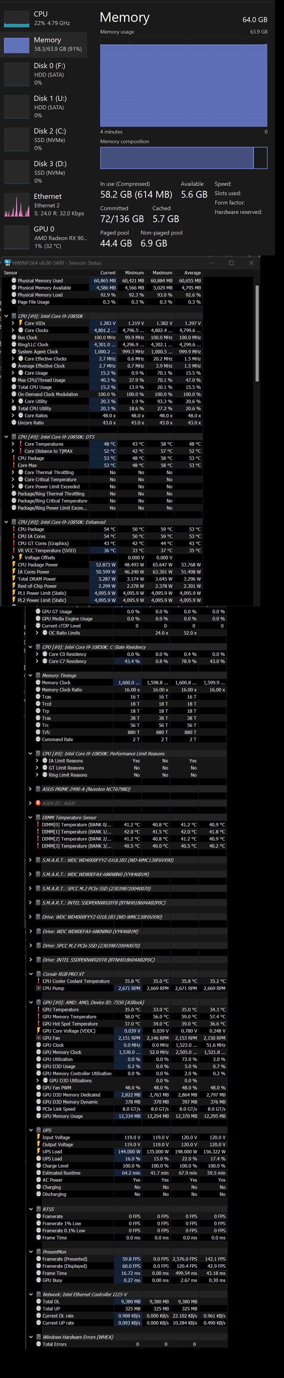Viewport: 284px width, 1378px height.
Task: Click the thermometer icon beside Core Temperatures
Action: click(x=20, y=444)
